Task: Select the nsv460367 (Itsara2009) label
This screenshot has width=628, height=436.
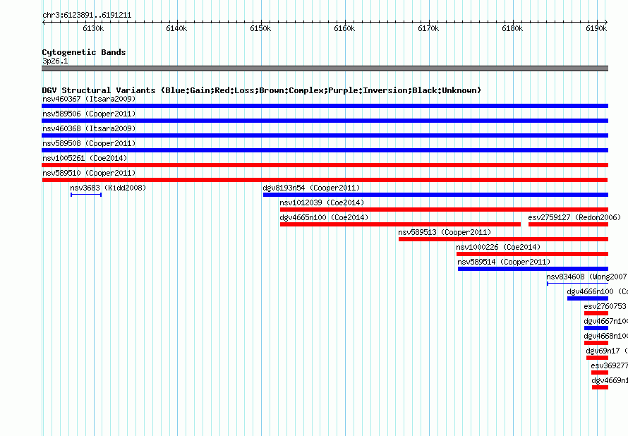Action: coord(89,99)
